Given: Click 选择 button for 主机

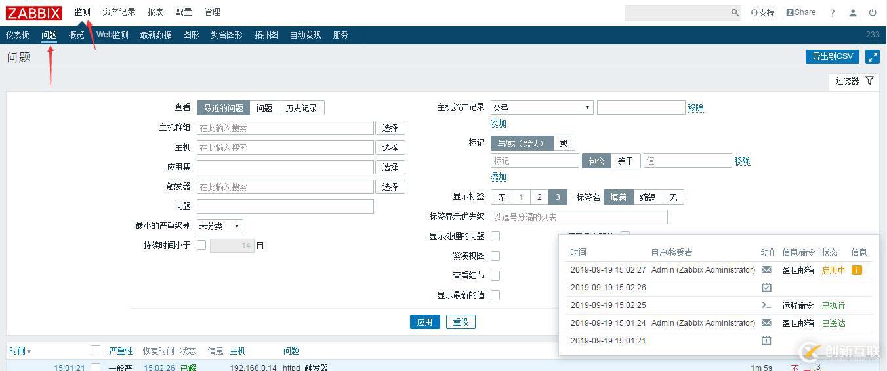Looking at the screenshot, I should coord(390,147).
